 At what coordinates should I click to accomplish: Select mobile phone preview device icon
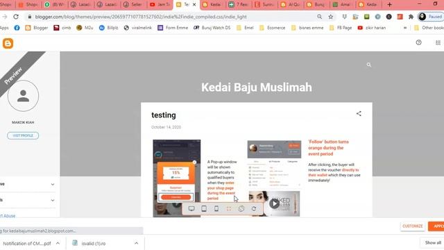point(216,208)
